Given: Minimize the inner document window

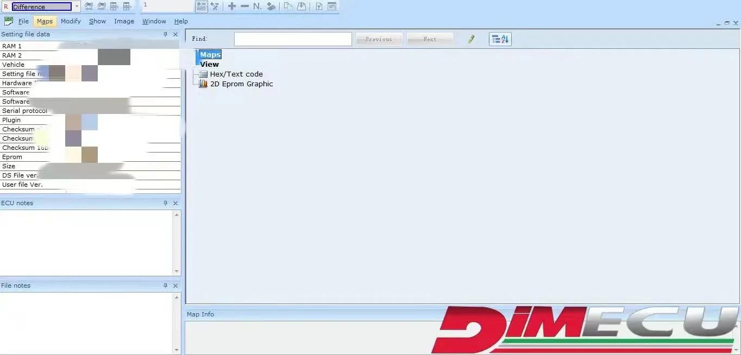Looking at the screenshot, I should (x=719, y=23).
